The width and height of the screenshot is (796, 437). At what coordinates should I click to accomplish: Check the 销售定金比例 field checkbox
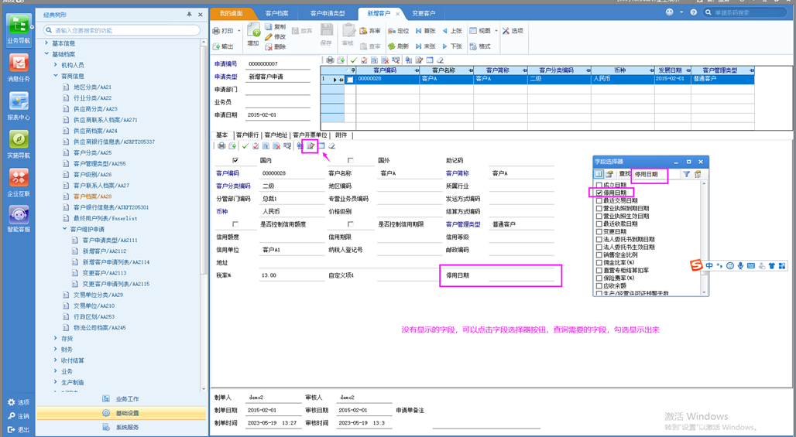tap(599, 255)
